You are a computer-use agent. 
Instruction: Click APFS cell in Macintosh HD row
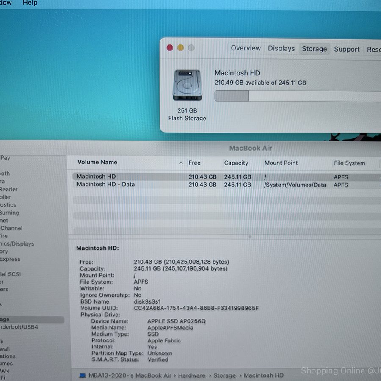341,177
